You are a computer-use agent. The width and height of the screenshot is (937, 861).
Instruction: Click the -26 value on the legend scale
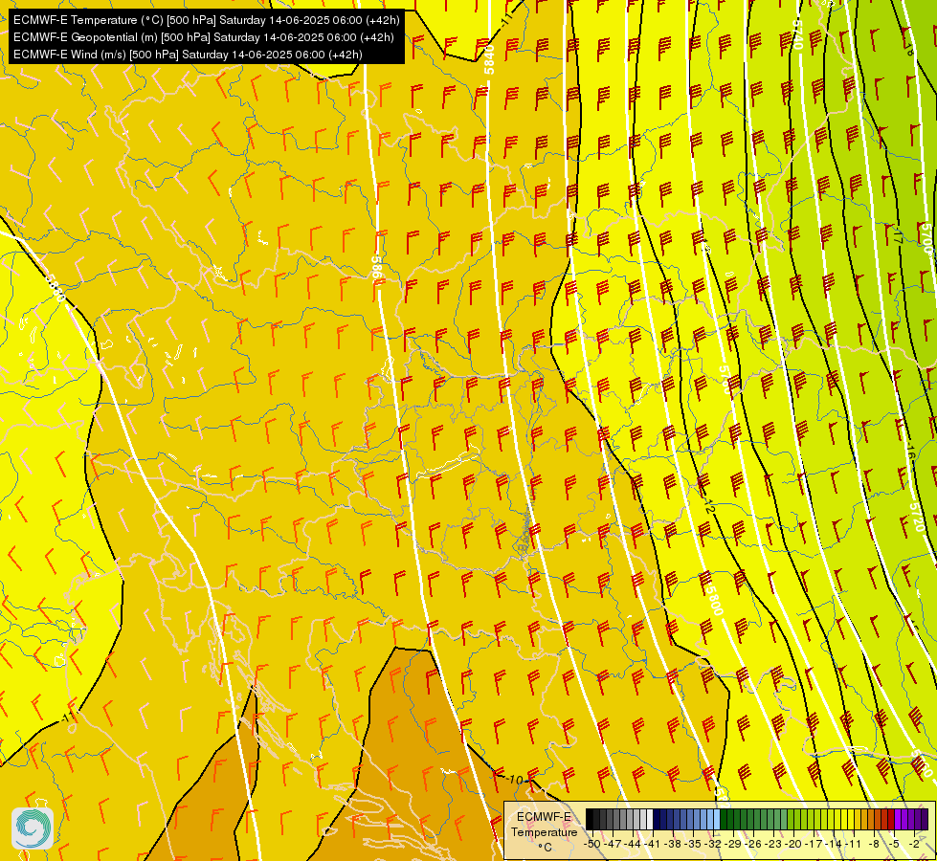(753, 844)
